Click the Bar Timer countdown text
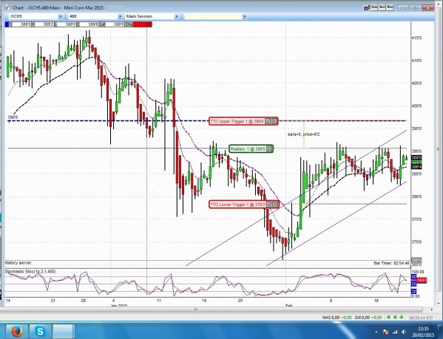Image resolution: width=443 pixels, height=339 pixels. coord(391,263)
